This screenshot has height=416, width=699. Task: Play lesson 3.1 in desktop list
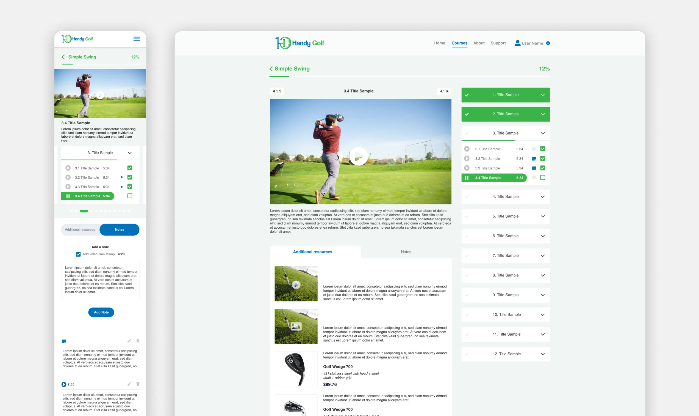pyautogui.click(x=467, y=149)
